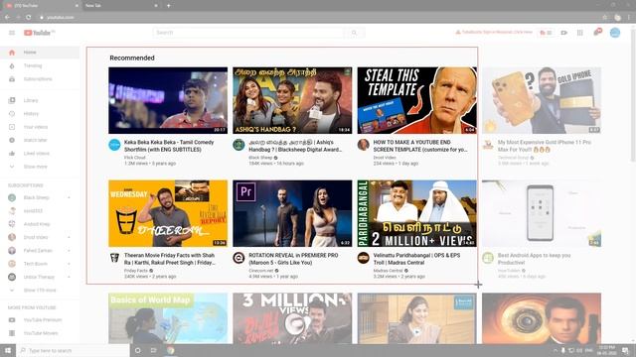This screenshot has width=636, height=357.
Task: Expand Show 175 more subscriptions
Action: click(x=40, y=291)
